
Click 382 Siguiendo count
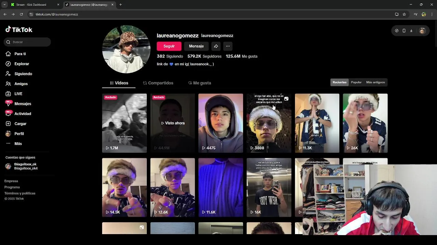point(170,56)
